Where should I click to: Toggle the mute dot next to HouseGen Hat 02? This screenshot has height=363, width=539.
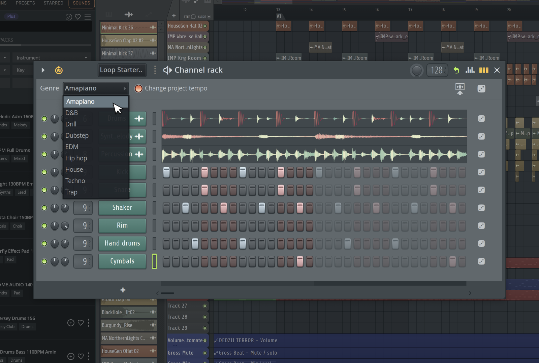[x=205, y=26]
